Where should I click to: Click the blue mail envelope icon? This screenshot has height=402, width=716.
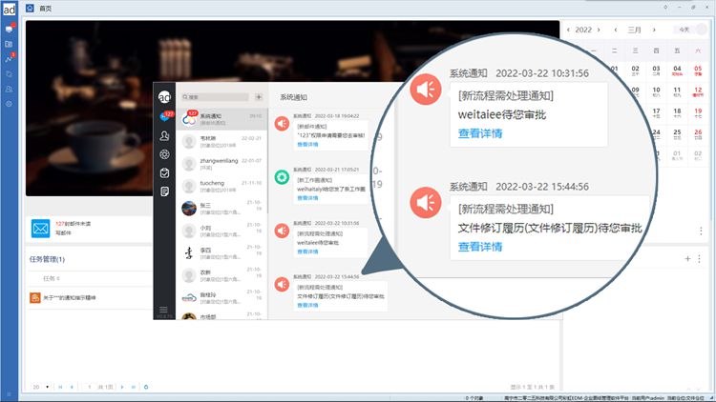[x=40, y=228]
